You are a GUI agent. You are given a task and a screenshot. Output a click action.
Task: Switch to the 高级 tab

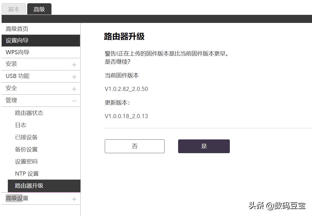click(39, 9)
